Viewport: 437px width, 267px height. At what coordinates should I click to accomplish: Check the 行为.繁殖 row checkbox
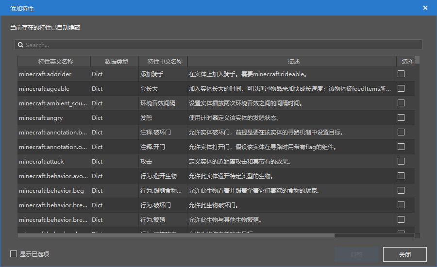point(401,219)
